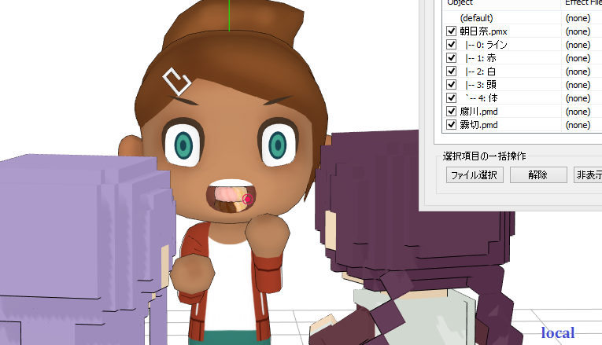The image size is (602, 345).
Task: Click the 非表示 button
Action: (588, 175)
